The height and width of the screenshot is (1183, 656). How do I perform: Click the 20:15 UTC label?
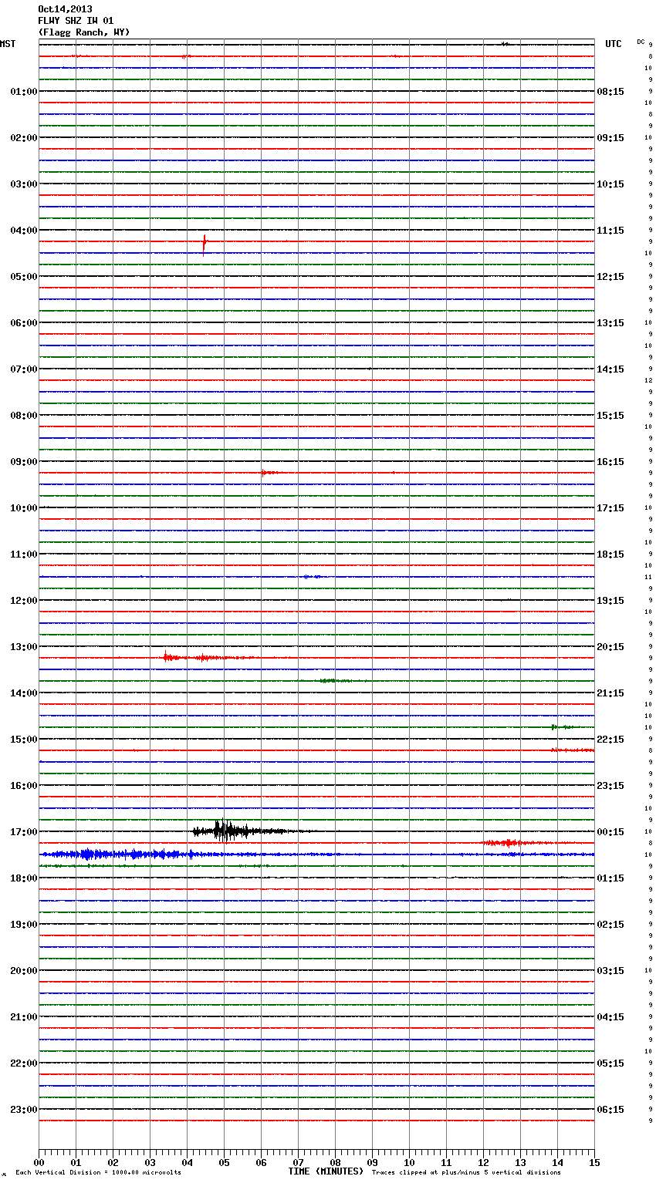(x=610, y=647)
